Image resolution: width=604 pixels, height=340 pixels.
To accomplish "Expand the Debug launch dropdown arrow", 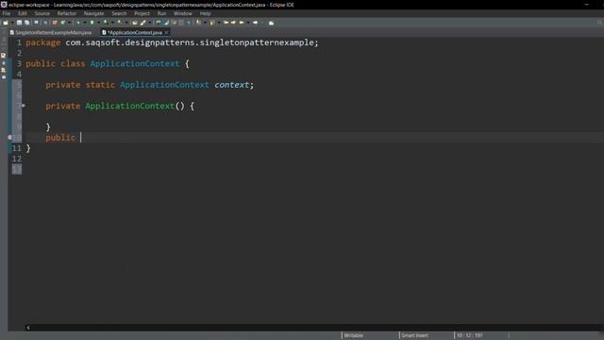I will point(85,23).
